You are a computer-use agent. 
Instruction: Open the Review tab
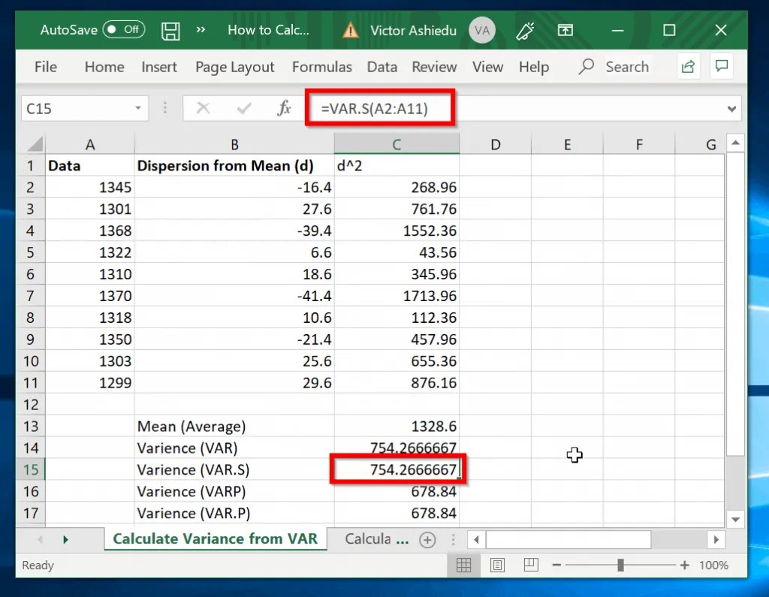[434, 67]
